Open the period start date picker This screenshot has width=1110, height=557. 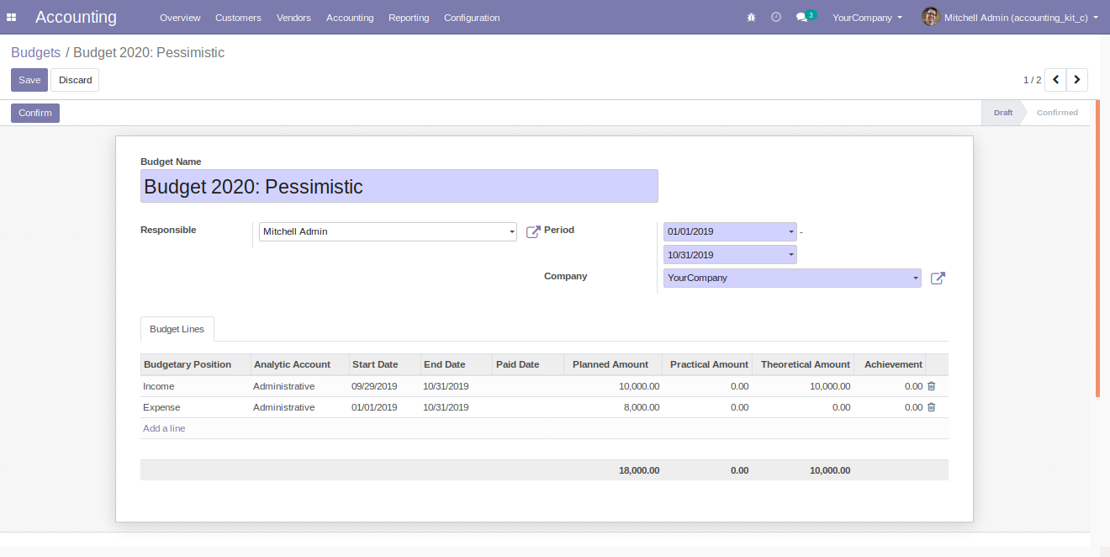pyautogui.click(x=729, y=231)
